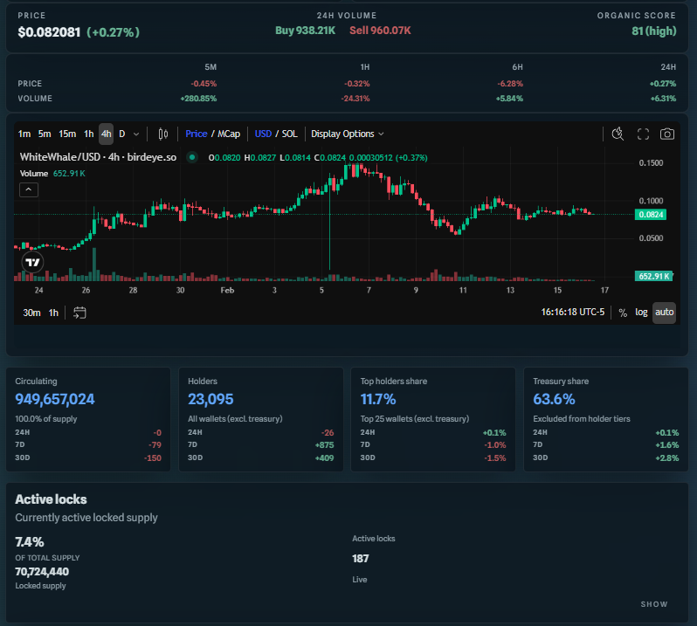Click the 16:16:18 UTC-5 timezone clock
The height and width of the screenshot is (626, 697).
click(573, 312)
